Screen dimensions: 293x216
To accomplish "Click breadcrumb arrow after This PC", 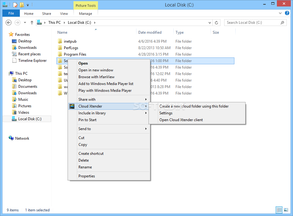I will [x=64, y=23].
